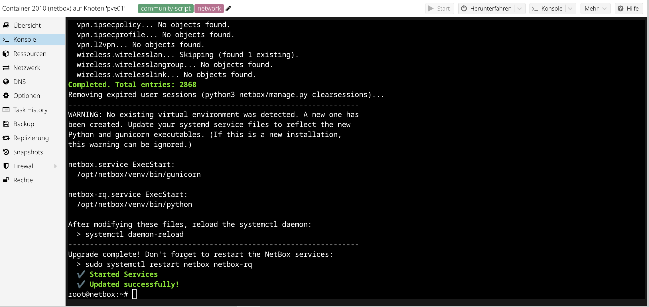Go to Replizierung settings
The height and width of the screenshot is (307, 649).
point(33,138)
